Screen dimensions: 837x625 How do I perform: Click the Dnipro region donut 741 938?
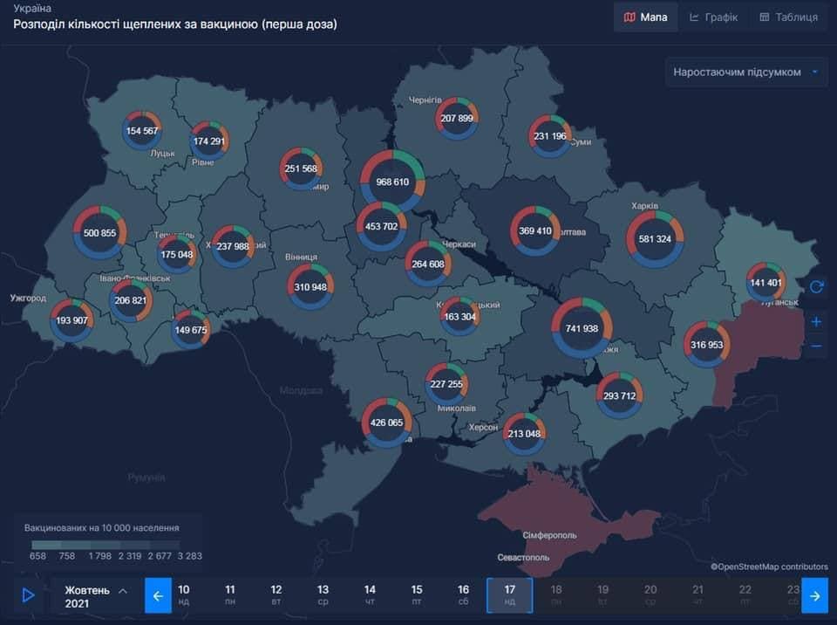582,328
